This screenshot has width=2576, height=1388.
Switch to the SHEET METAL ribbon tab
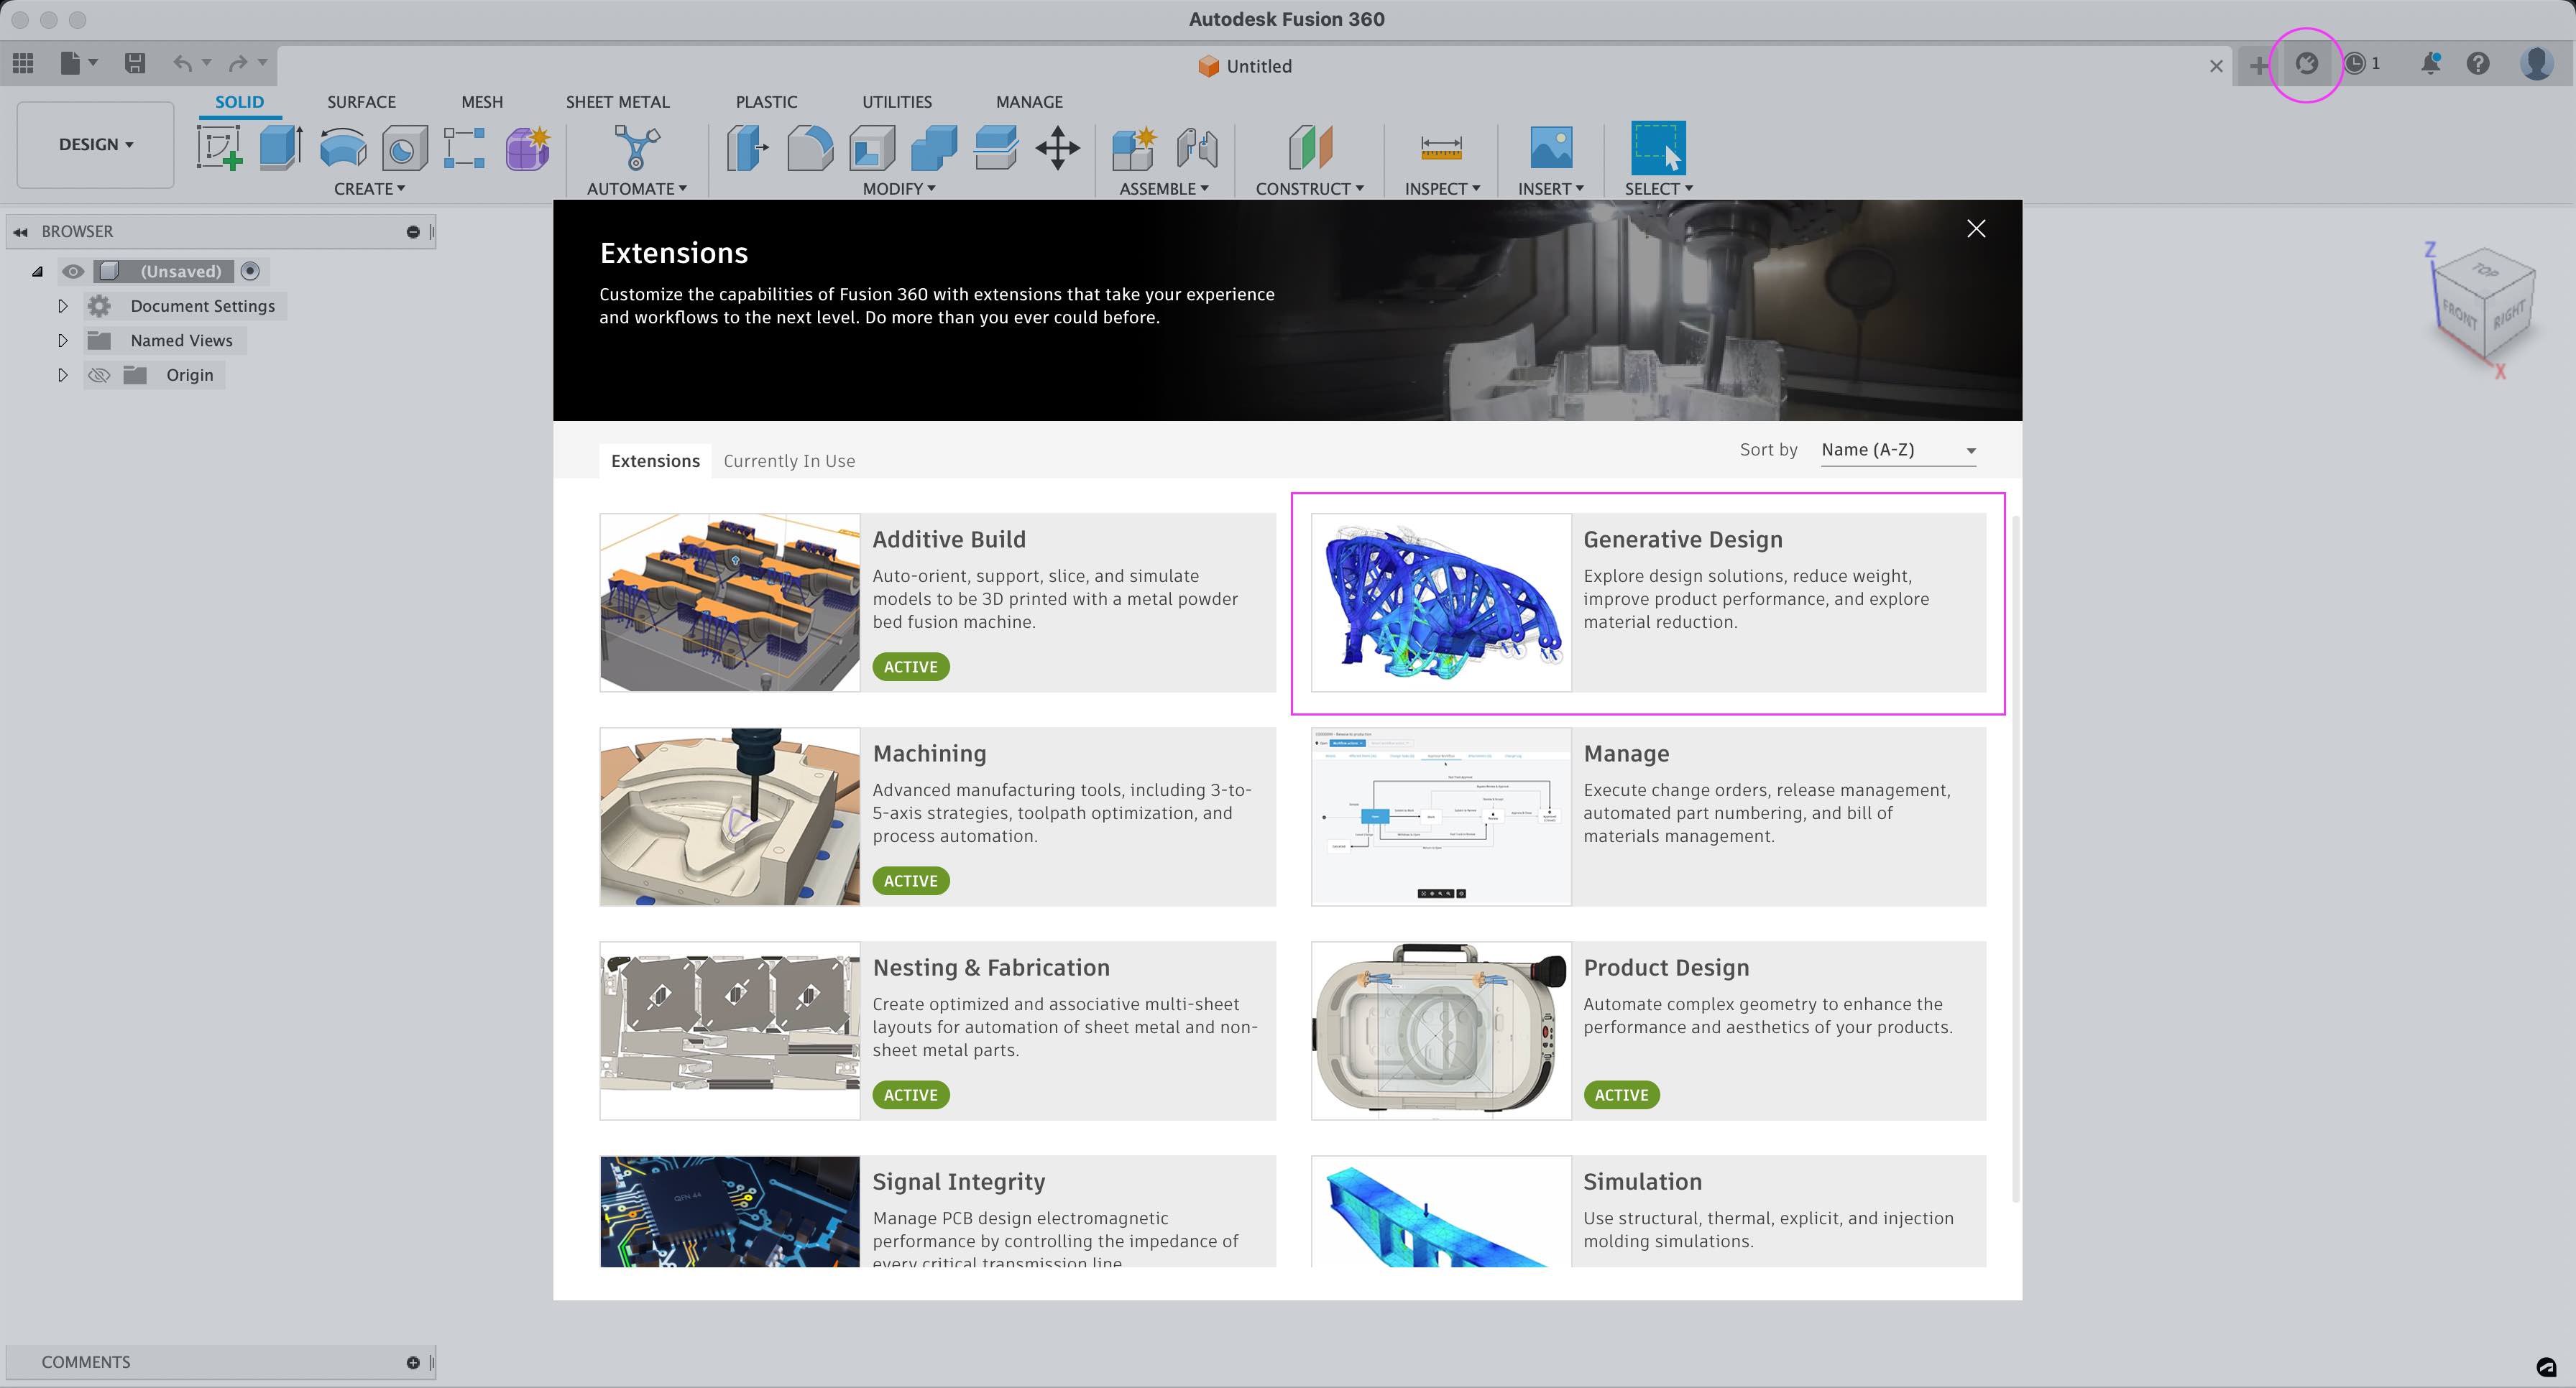tap(617, 102)
